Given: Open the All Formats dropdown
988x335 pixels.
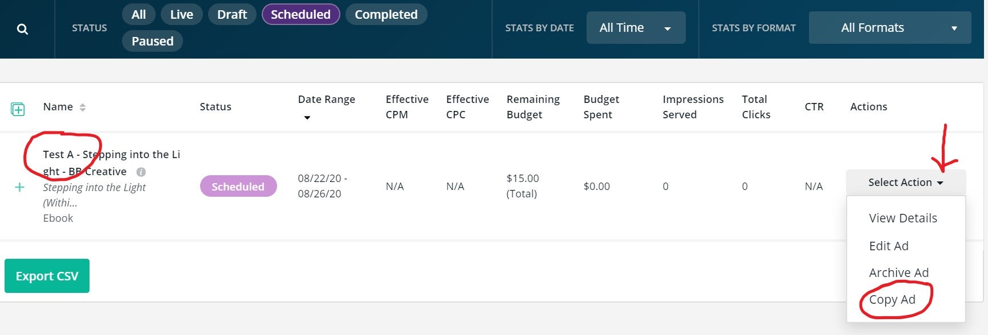Looking at the screenshot, I should [889, 28].
